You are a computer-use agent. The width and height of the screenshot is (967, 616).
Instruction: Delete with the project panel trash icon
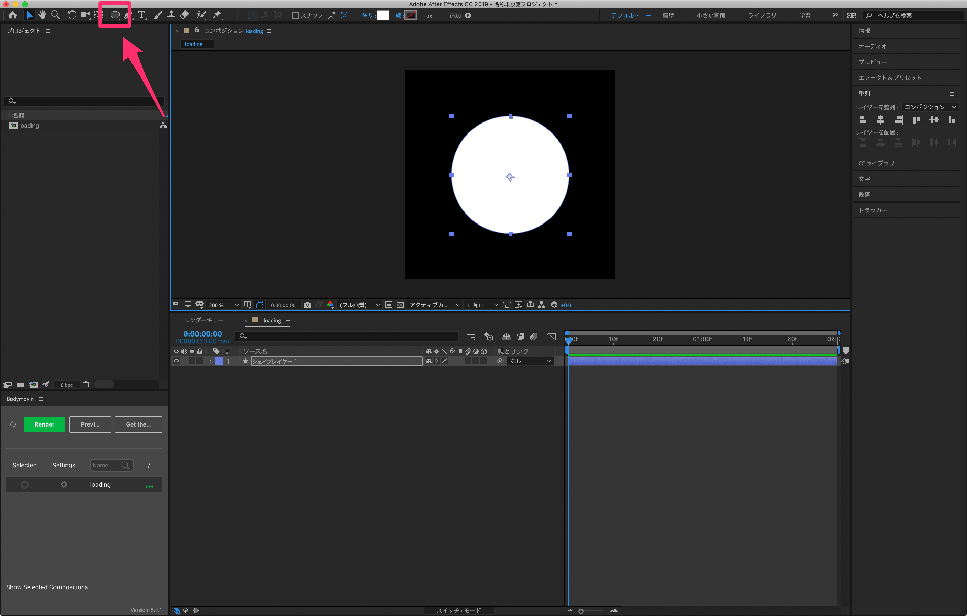pyautogui.click(x=86, y=384)
